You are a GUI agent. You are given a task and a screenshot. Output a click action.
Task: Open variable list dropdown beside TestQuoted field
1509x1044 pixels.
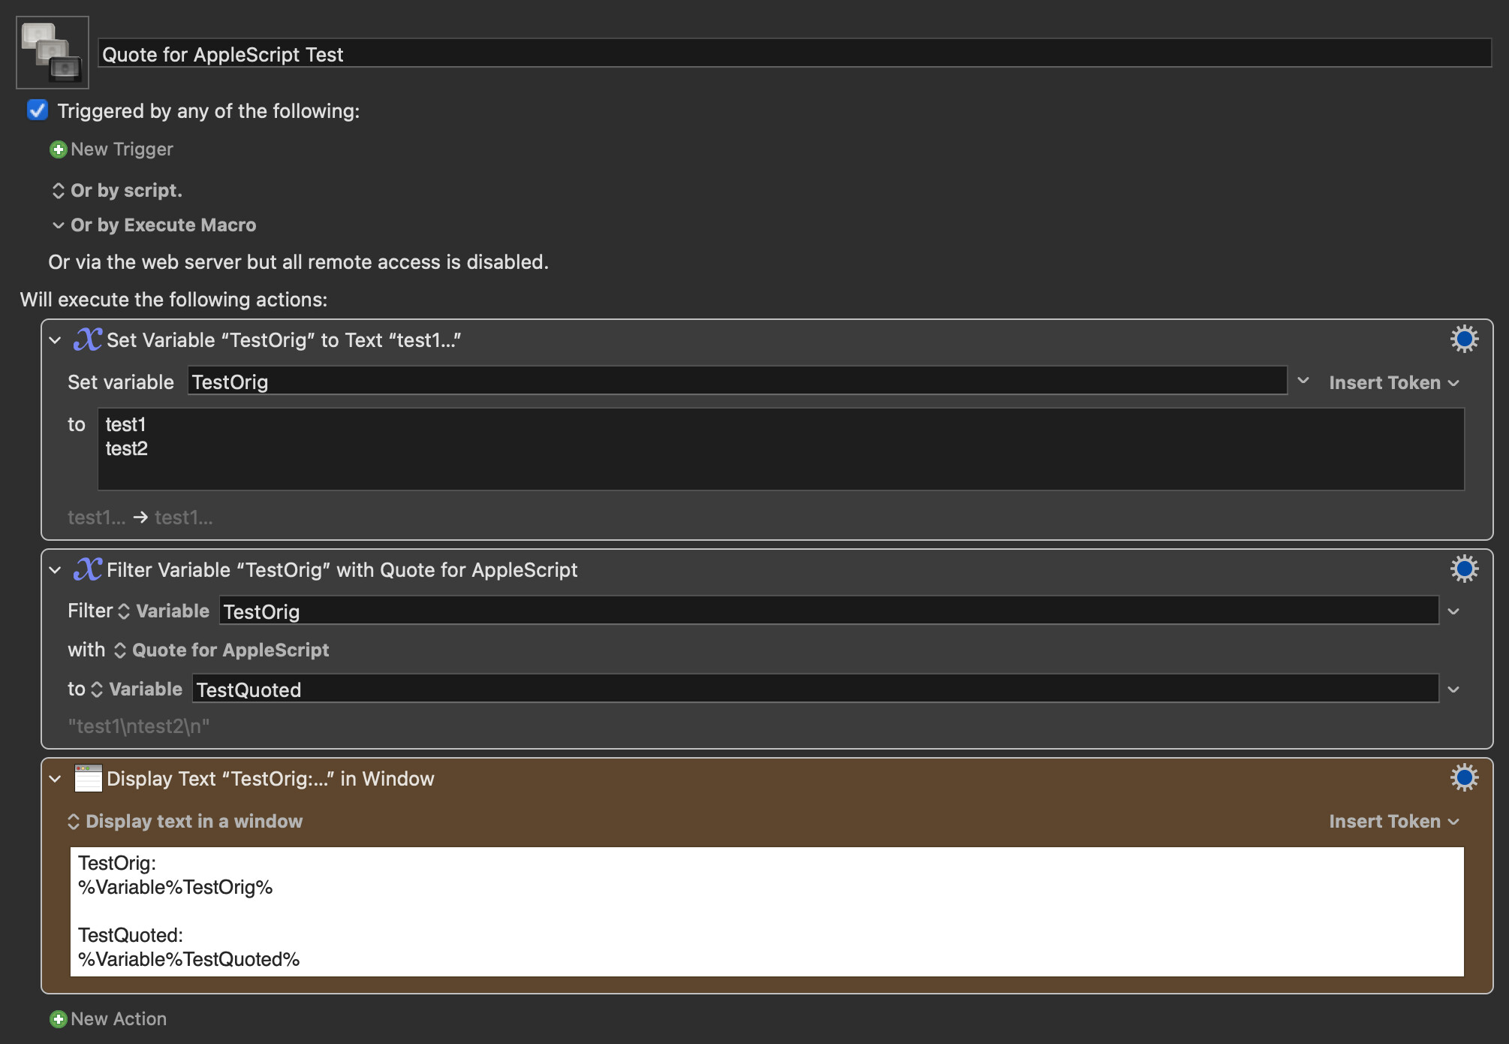[x=1453, y=689]
